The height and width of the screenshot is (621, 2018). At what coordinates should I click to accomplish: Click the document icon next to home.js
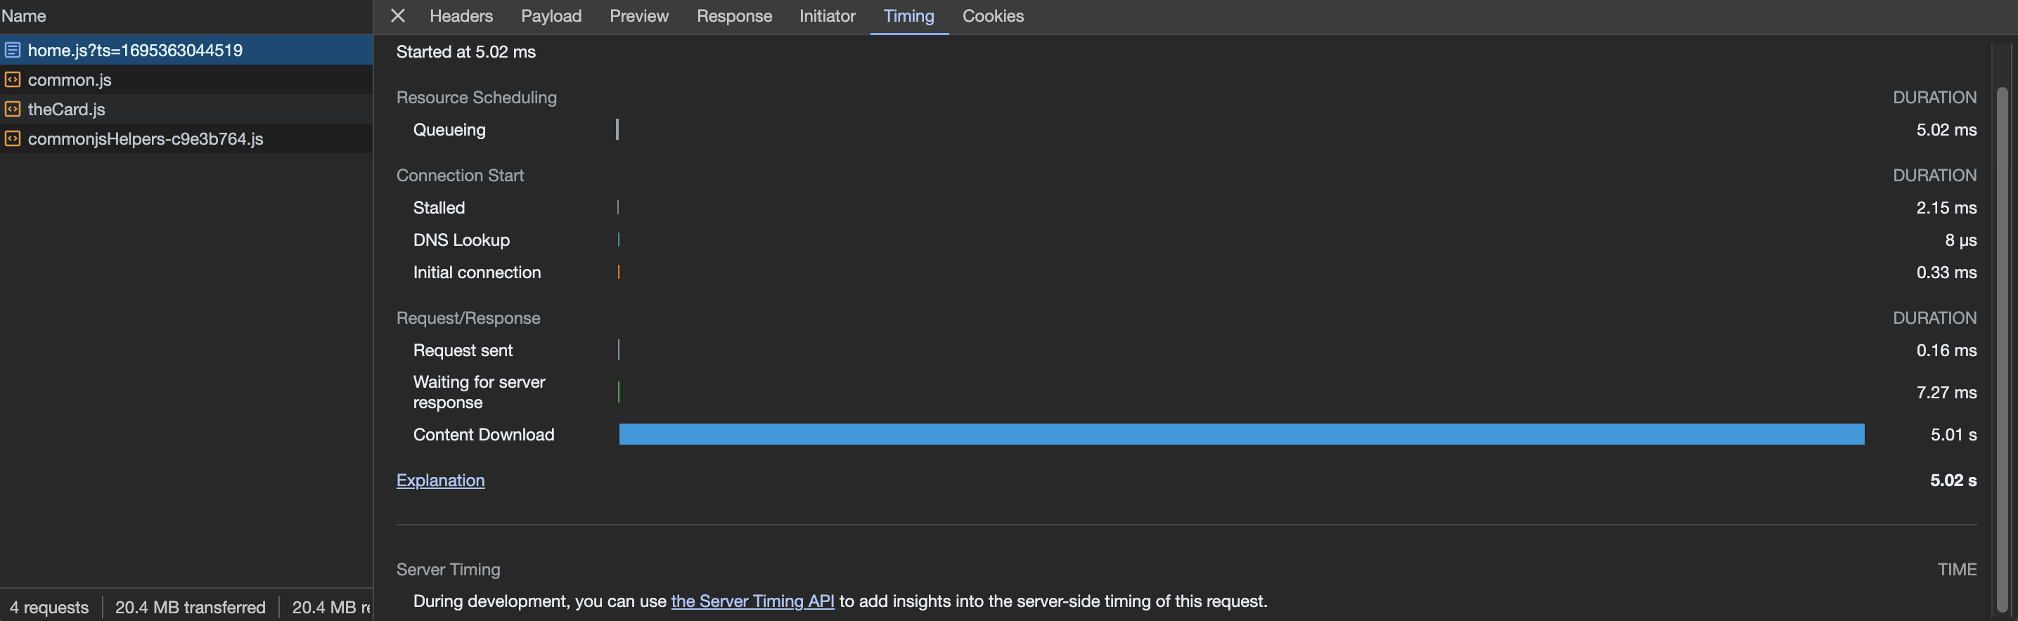pos(13,49)
